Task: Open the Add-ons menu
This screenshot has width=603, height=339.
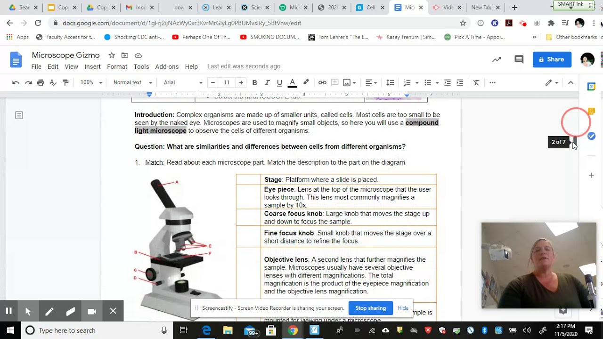Action: [x=167, y=66]
